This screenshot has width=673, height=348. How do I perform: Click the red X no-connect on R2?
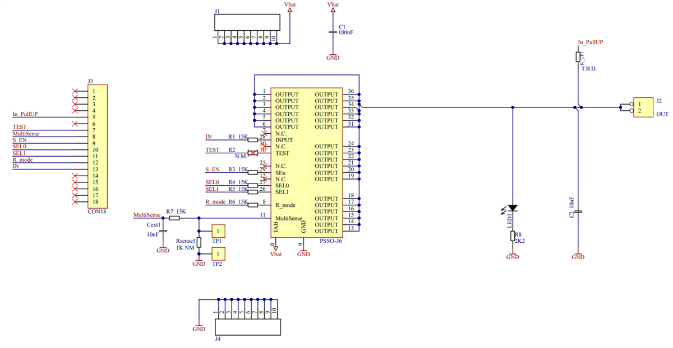click(x=252, y=153)
